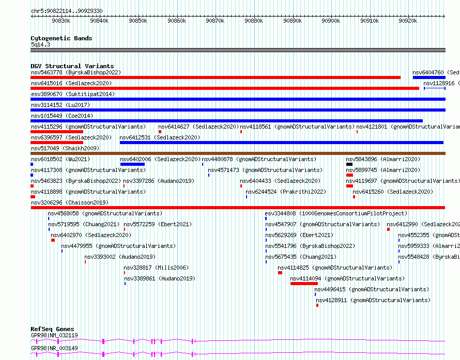
Task: Open variant nsv4571473 gnomAD label
Action: (265, 170)
